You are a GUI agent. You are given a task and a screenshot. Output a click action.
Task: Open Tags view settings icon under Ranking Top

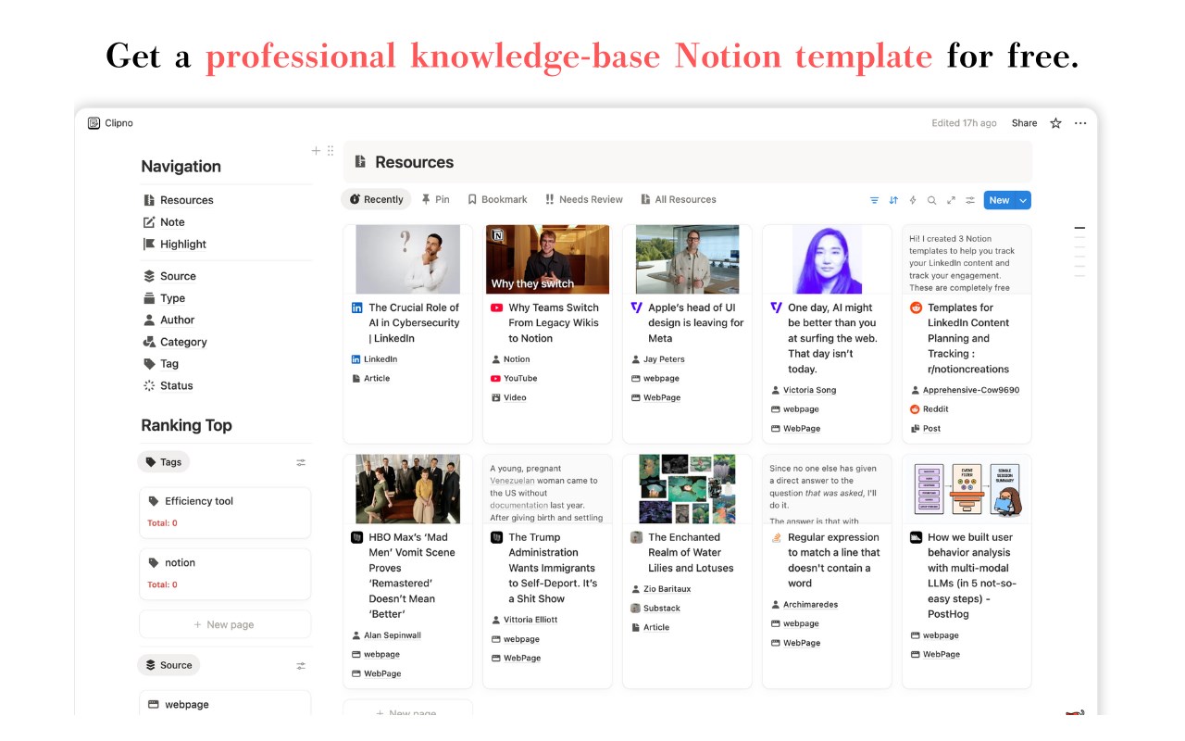pos(301,462)
